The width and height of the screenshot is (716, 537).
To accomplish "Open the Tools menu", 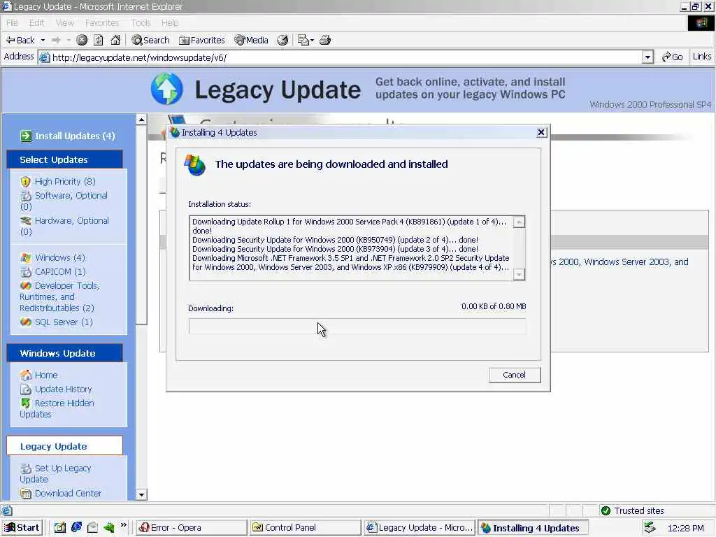I will 141,23.
